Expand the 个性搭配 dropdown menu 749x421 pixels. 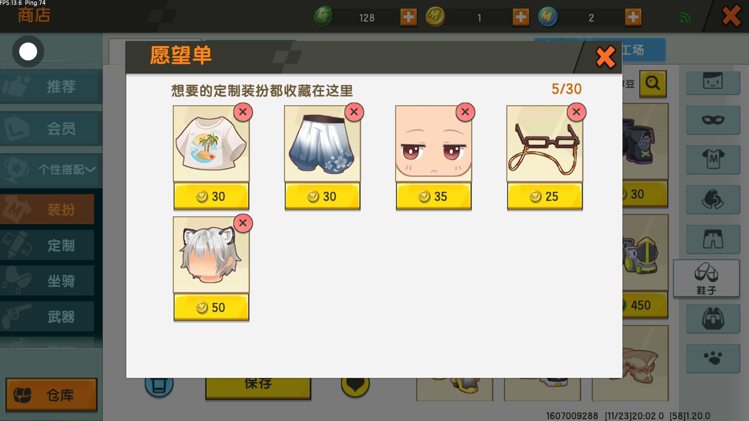click(51, 170)
